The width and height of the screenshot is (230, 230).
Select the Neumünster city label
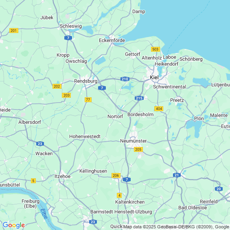134,141
